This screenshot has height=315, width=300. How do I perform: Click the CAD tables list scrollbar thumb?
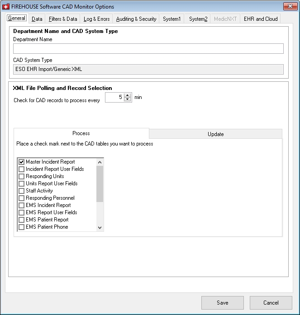100,184
